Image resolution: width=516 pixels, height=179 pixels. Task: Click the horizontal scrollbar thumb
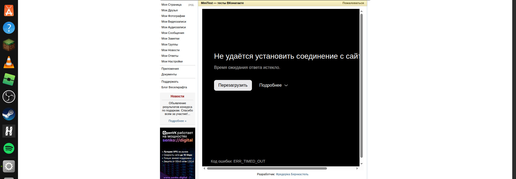click(x=267, y=168)
